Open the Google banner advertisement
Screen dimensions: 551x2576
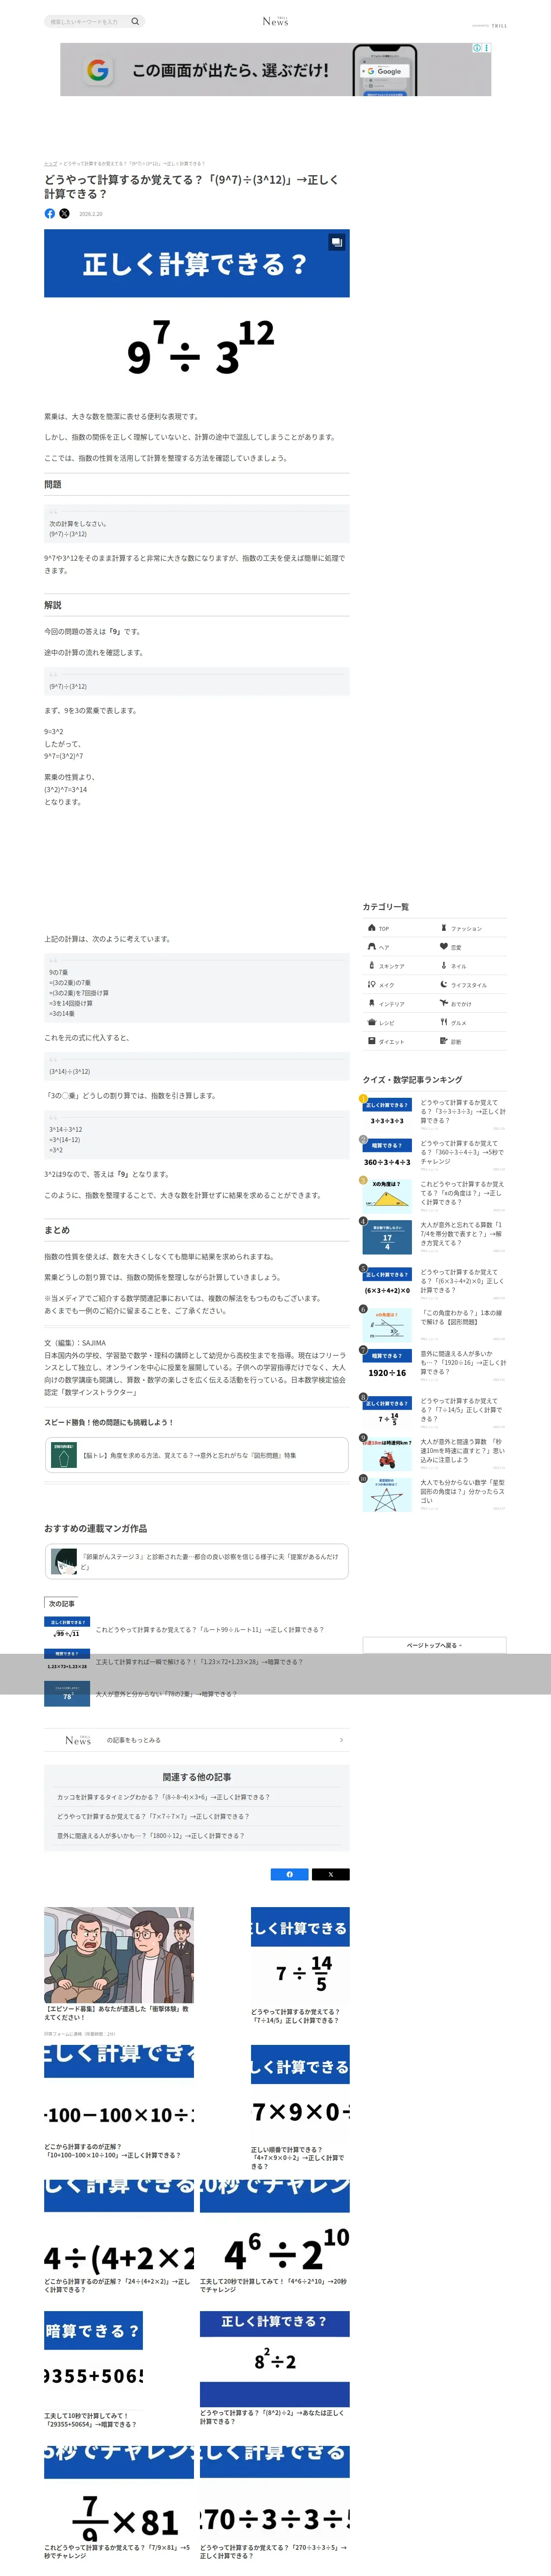(x=275, y=70)
